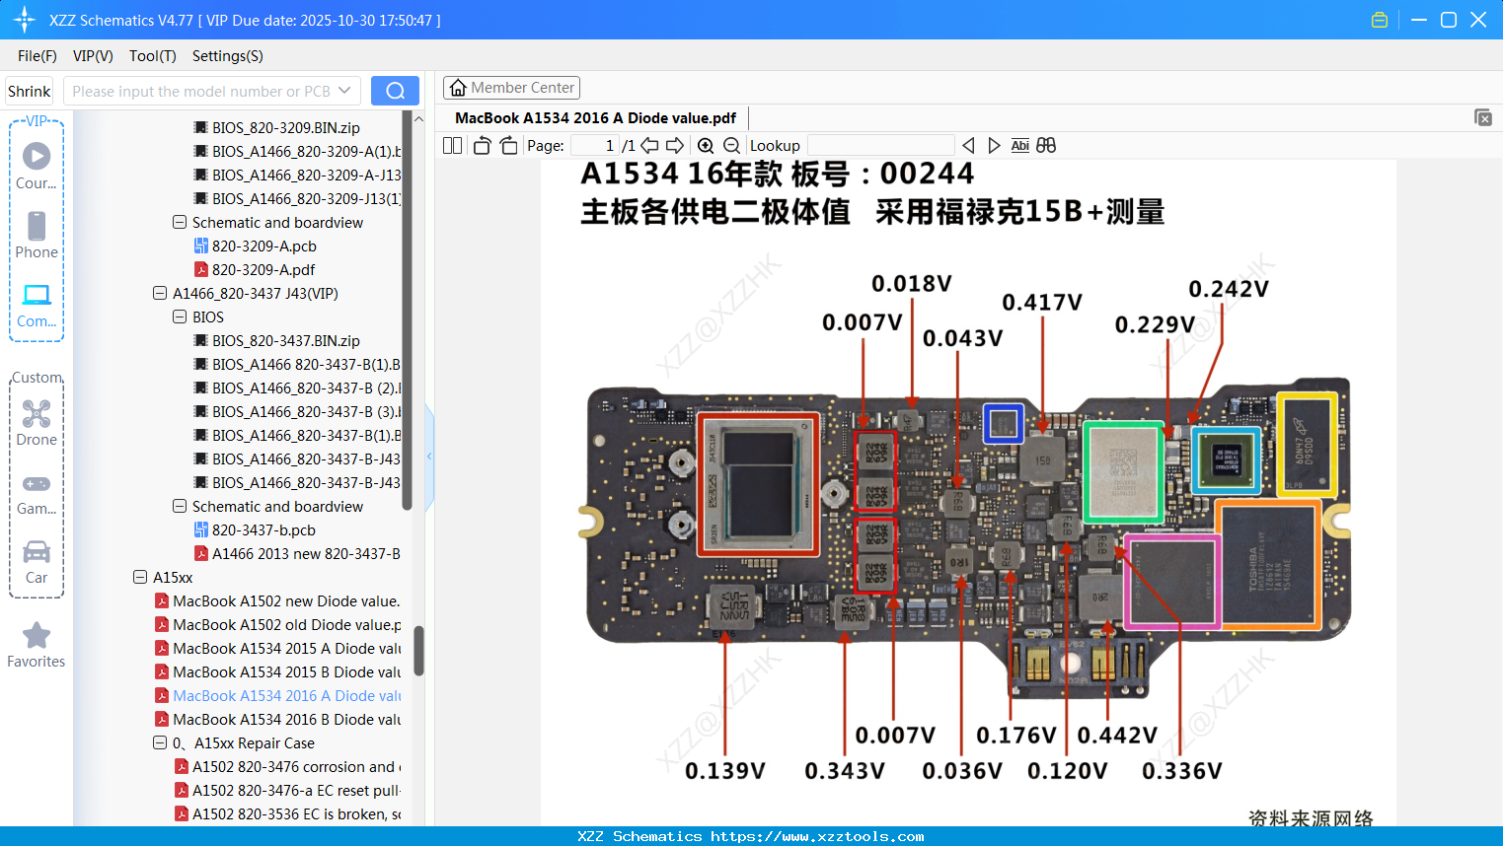This screenshot has width=1503, height=846.
Task: Click the pop-out icon right of the tab bar
Action: 1483,117
